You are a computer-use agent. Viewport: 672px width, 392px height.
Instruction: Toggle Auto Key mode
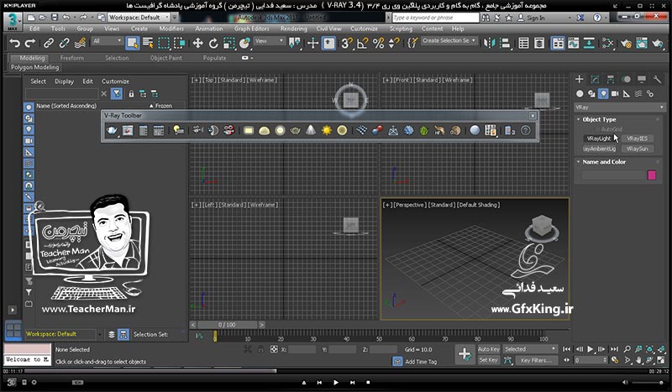[x=489, y=349]
